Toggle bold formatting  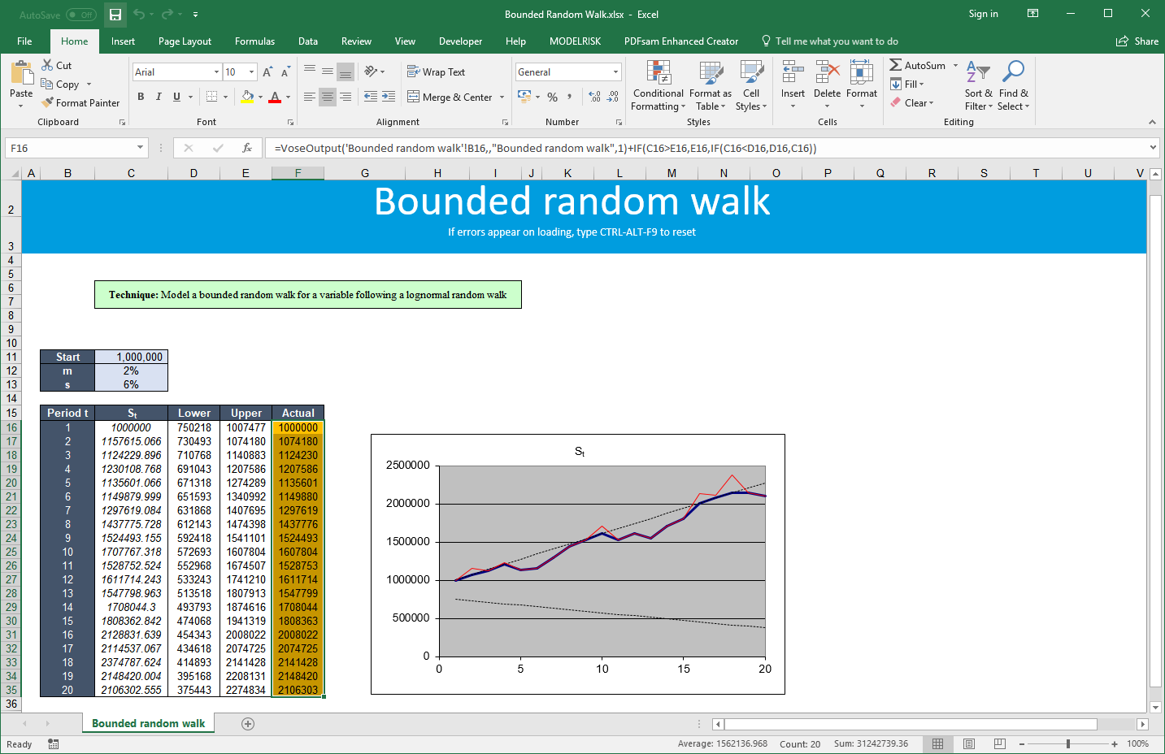[139, 96]
